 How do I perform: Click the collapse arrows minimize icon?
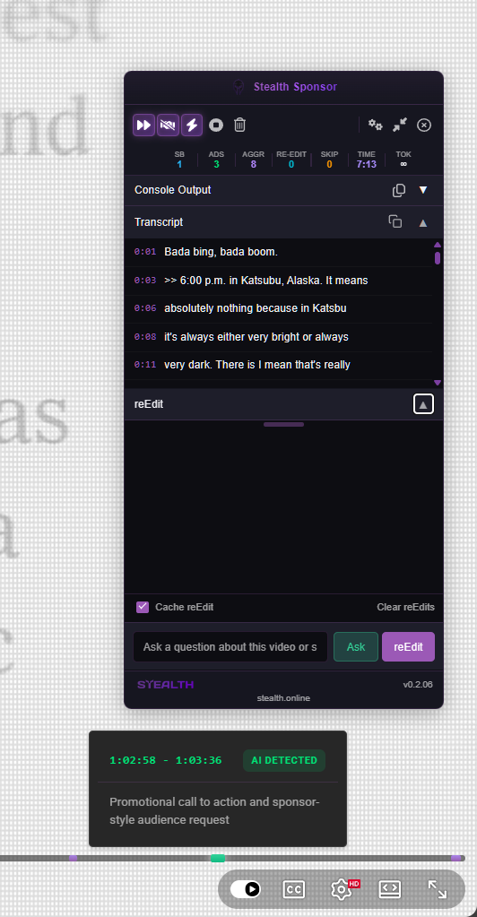[x=400, y=125]
